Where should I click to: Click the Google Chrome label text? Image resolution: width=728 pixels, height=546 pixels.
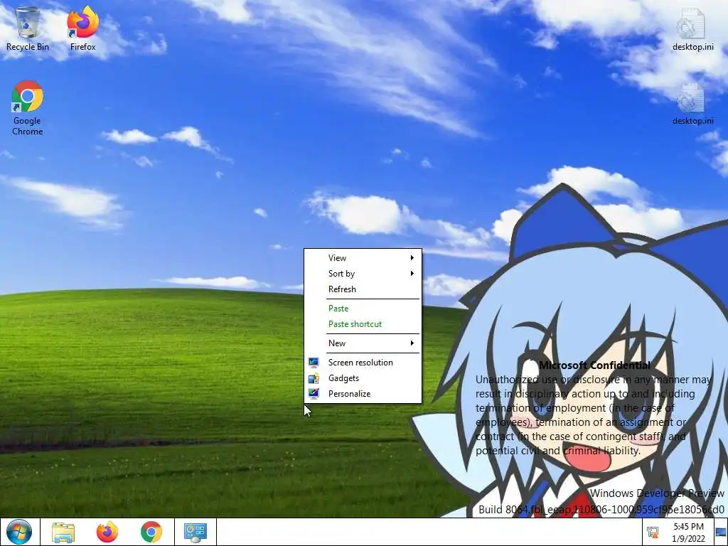pos(28,126)
